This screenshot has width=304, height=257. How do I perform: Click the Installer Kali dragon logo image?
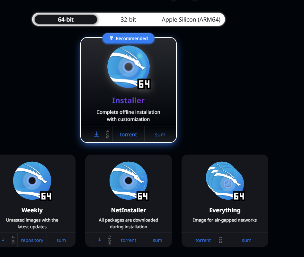[x=129, y=67]
